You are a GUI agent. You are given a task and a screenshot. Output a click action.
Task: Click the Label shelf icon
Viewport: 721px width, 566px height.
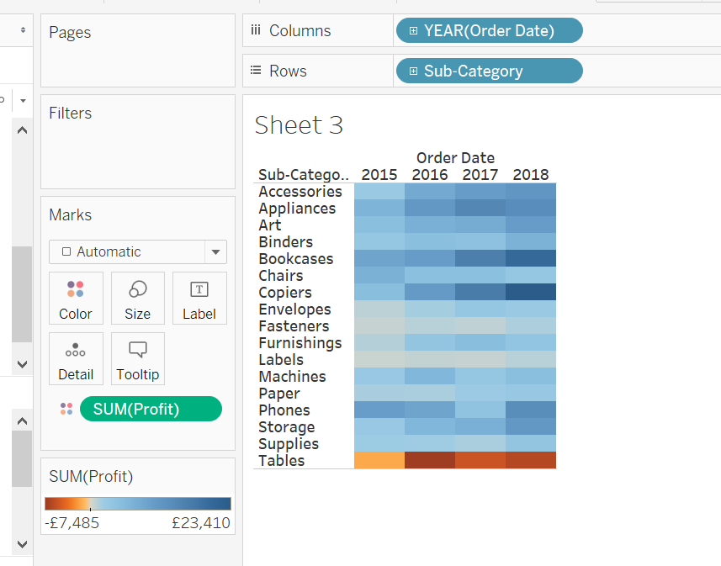pyautogui.click(x=199, y=299)
